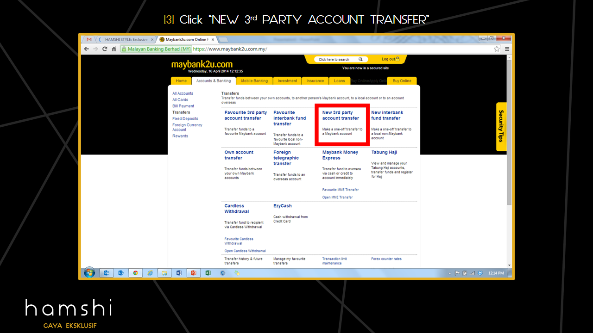Viewport: 593px width, 333px height.
Task: Open EzyCash
Action: click(x=283, y=206)
